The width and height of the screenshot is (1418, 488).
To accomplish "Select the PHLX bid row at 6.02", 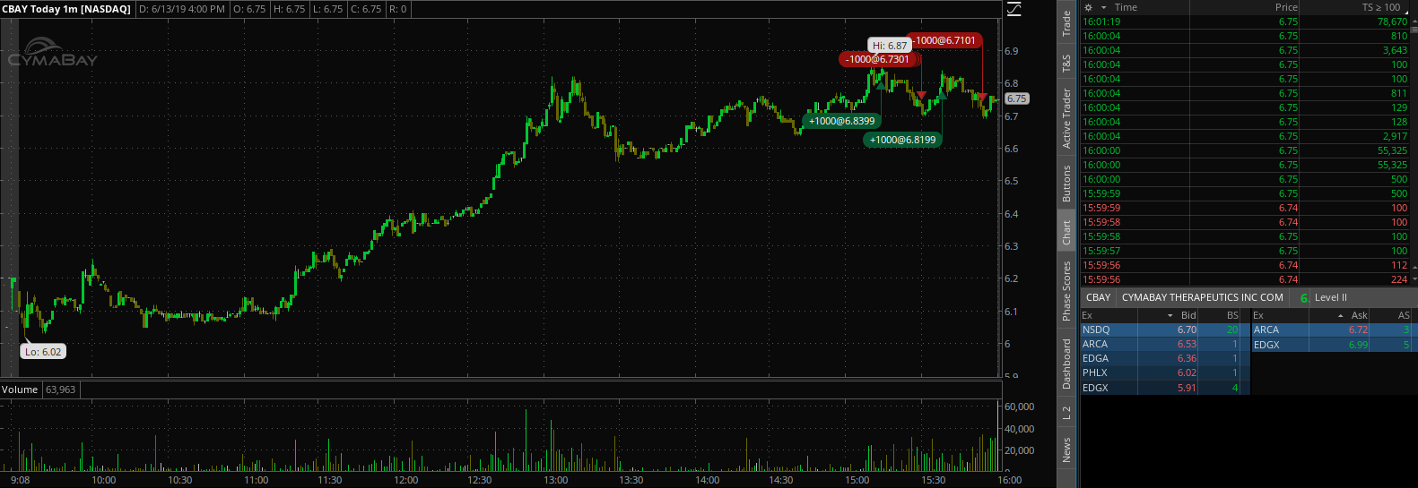I will 1164,372.
